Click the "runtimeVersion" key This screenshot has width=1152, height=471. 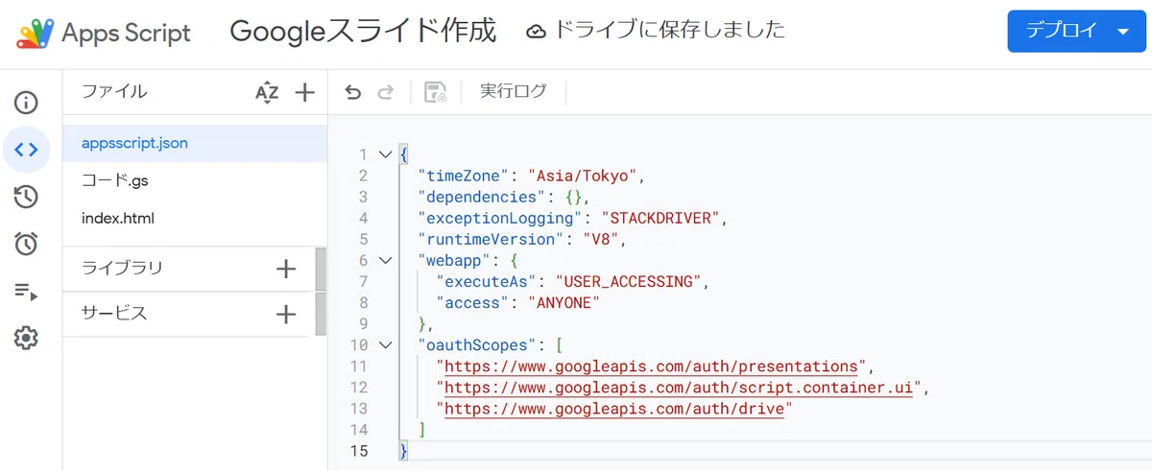point(492,239)
